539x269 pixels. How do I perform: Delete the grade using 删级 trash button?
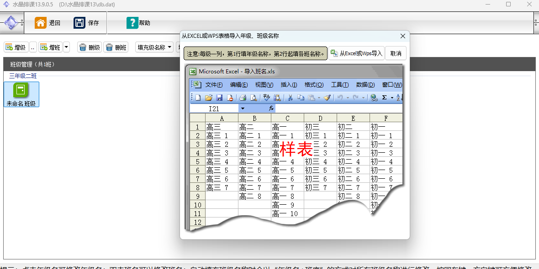tap(90, 47)
